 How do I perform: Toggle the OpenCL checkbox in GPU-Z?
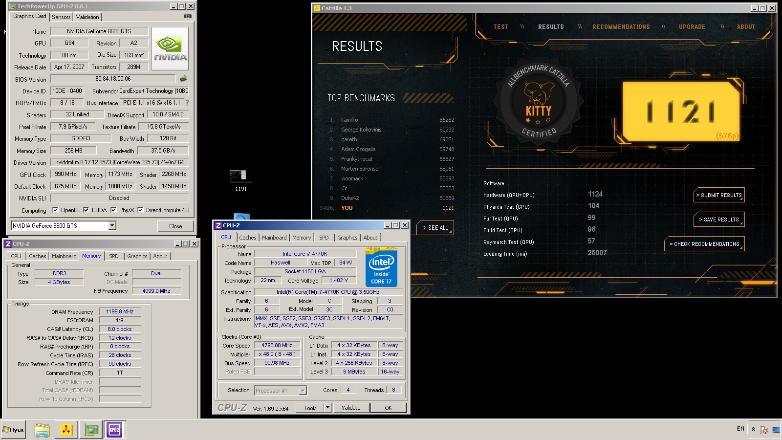coord(55,210)
